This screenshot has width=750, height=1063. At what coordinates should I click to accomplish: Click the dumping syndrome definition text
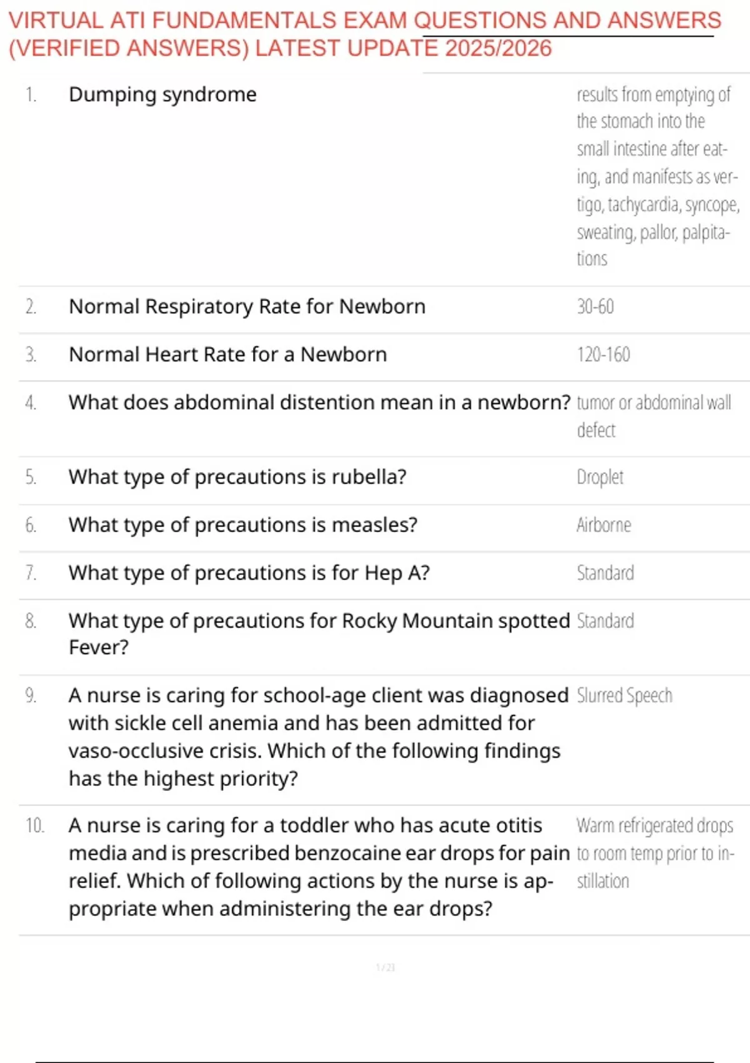(656, 176)
